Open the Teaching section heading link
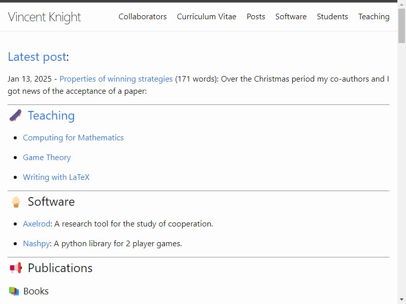This screenshot has width=406, height=304. point(51,116)
